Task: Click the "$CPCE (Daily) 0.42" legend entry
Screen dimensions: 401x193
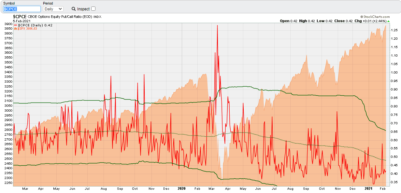Action: (35, 25)
